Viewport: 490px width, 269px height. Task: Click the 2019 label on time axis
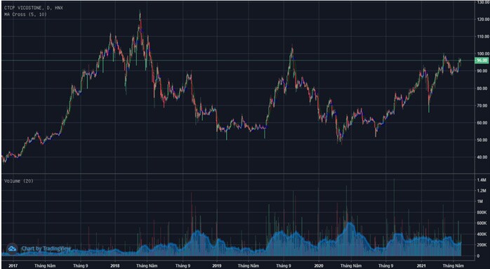[217, 265]
